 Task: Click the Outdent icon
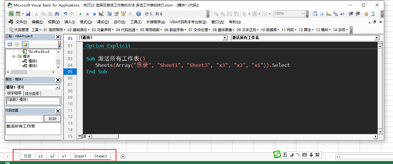coord(358,14)
